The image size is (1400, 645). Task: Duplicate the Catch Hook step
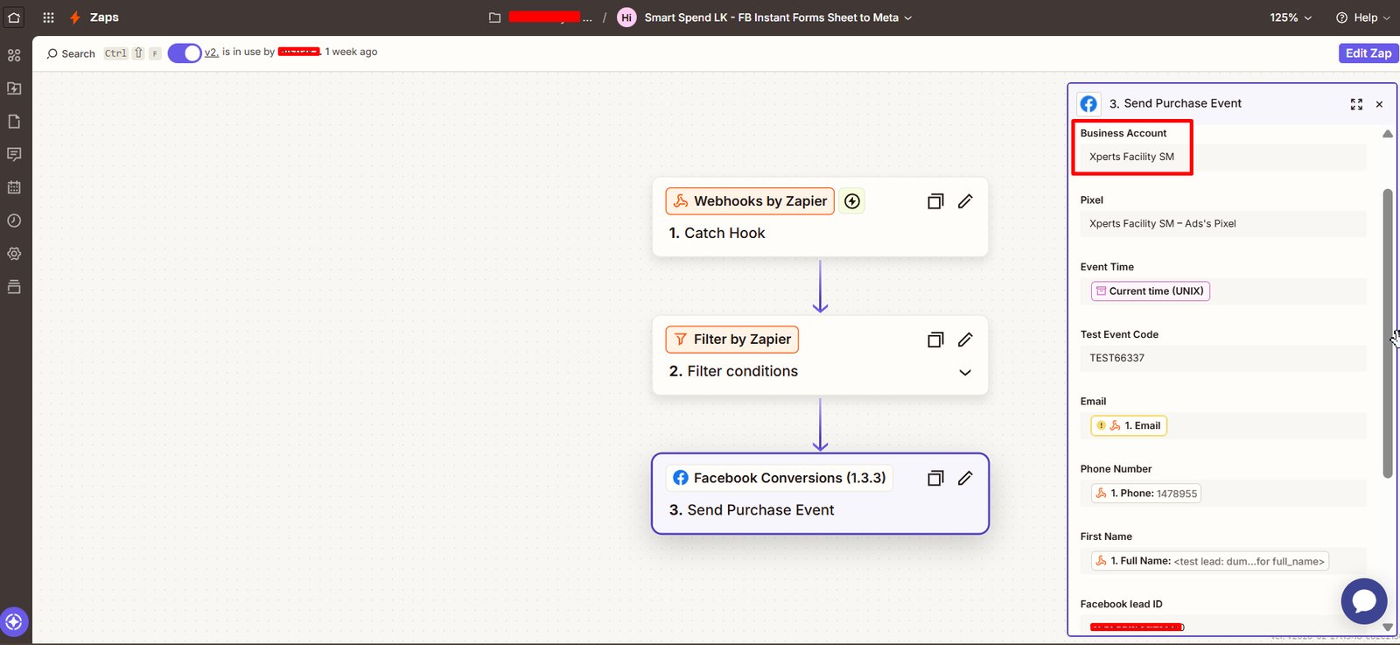[x=935, y=201]
